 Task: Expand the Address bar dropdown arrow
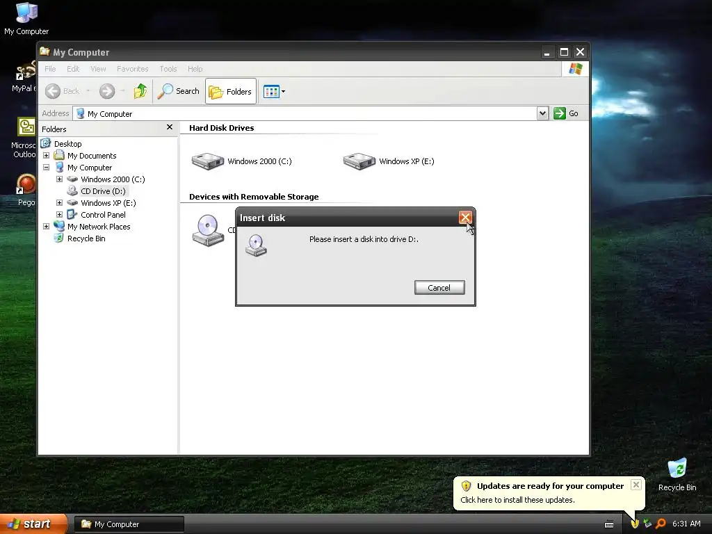click(542, 113)
